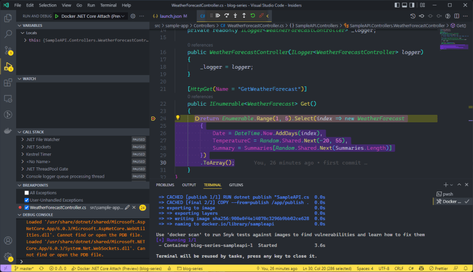Viewport: 473px width, 272px height.
Task: Split the editor to the right
Action: click(457, 16)
